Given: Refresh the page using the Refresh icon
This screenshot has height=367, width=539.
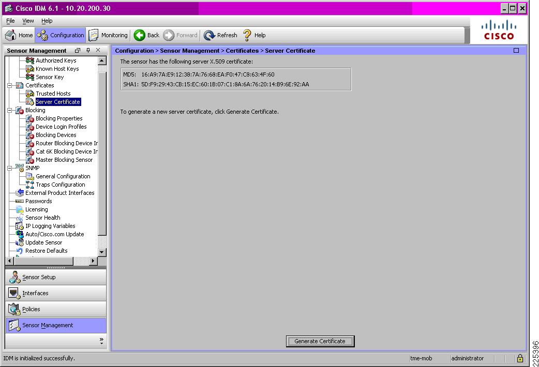Looking at the screenshot, I should click(209, 35).
